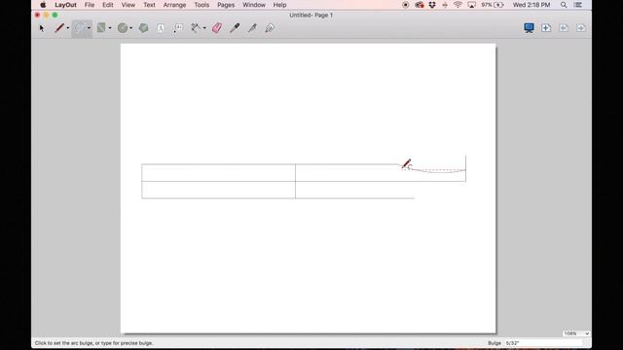
Task: Open the Arc tool dropdown arrow
Action: coord(89,28)
